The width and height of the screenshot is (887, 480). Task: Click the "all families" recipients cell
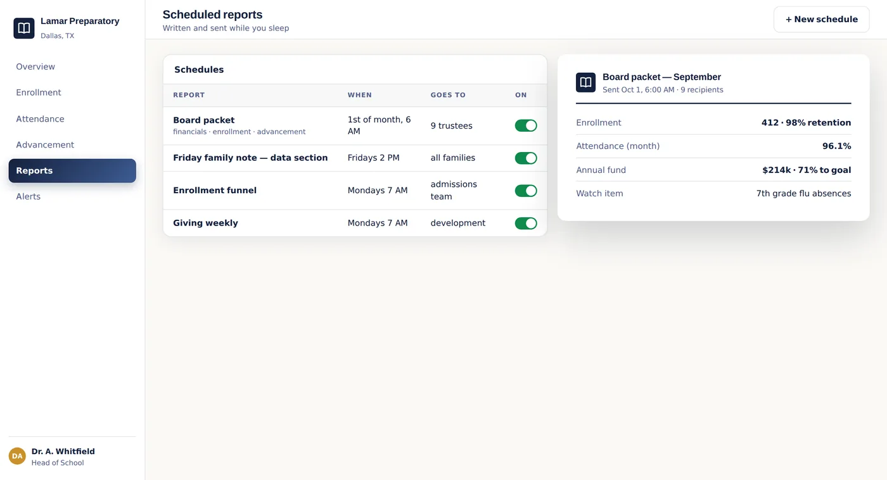[x=453, y=158]
